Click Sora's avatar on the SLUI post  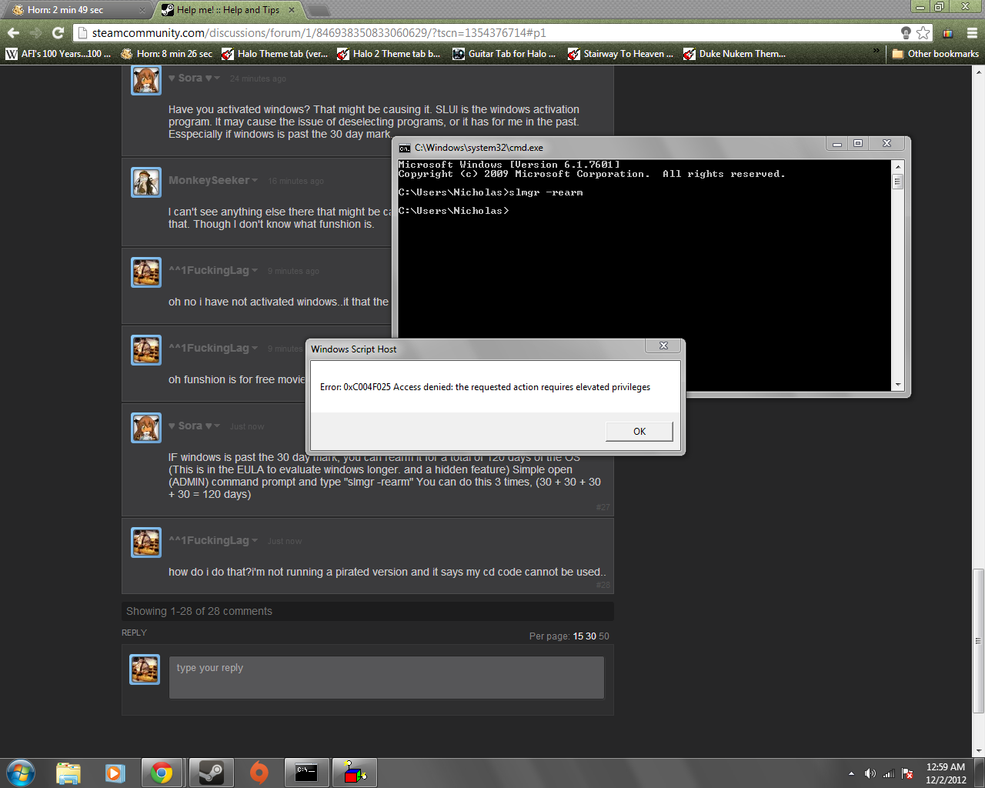pyautogui.click(x=146, y=80)
